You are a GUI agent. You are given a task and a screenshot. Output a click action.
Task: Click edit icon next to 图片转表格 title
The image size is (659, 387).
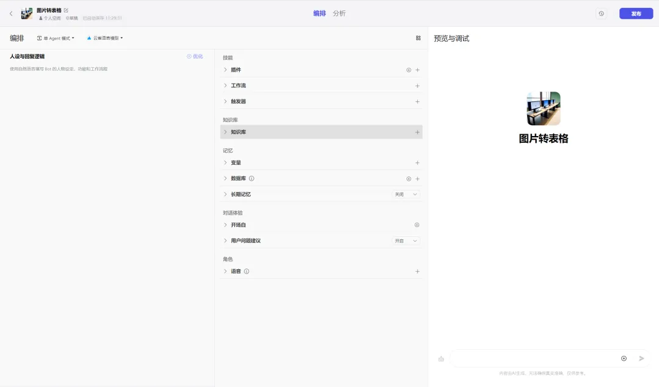[x=66, y=10]
